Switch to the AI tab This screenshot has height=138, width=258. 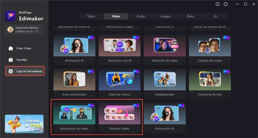click(x=215, y=16)
